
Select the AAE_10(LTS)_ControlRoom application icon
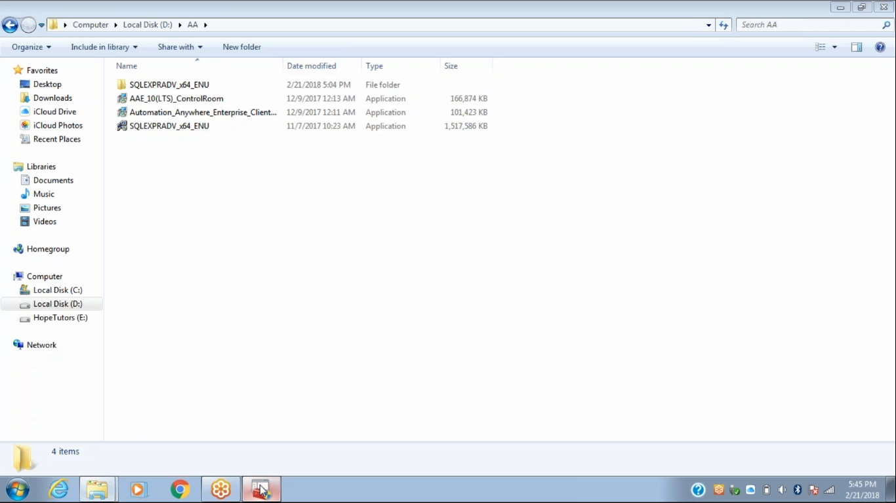tap(122, 99)
